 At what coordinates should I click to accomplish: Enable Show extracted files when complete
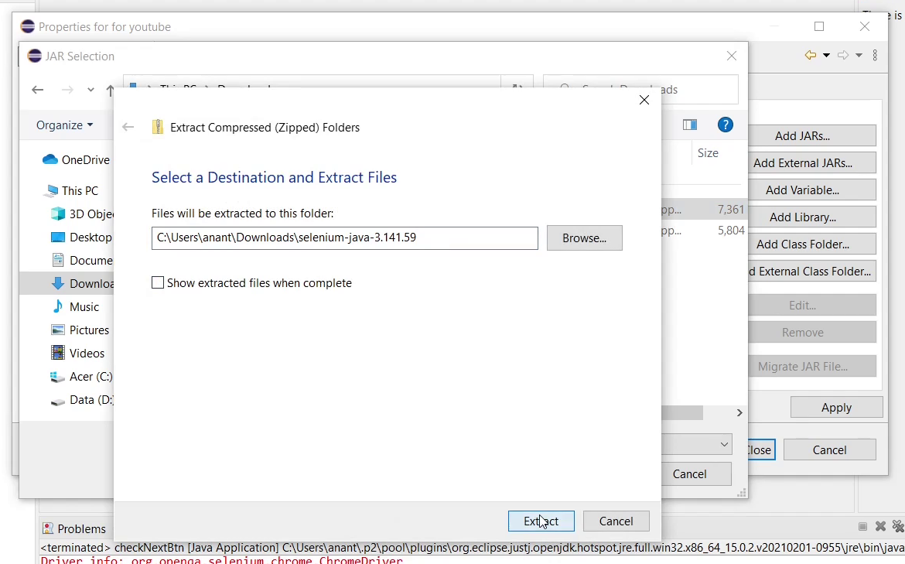(x=158, y=282)
